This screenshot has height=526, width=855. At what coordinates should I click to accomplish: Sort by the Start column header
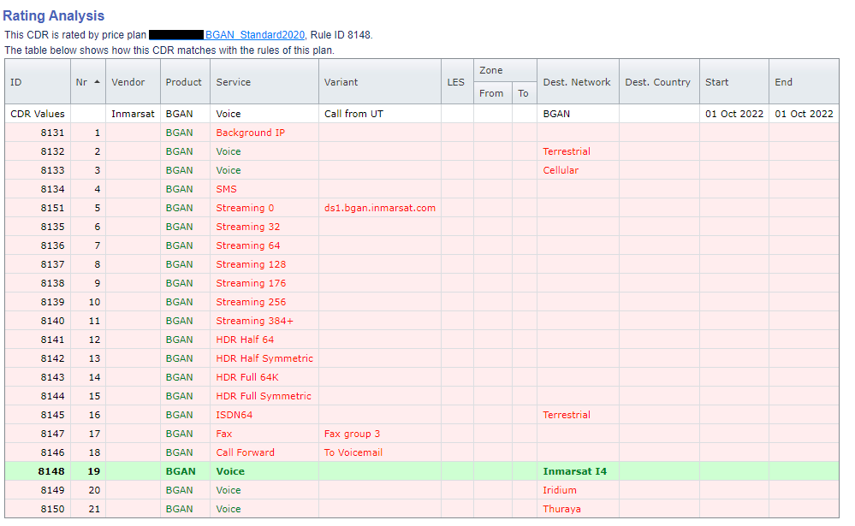tap(716, 82)
